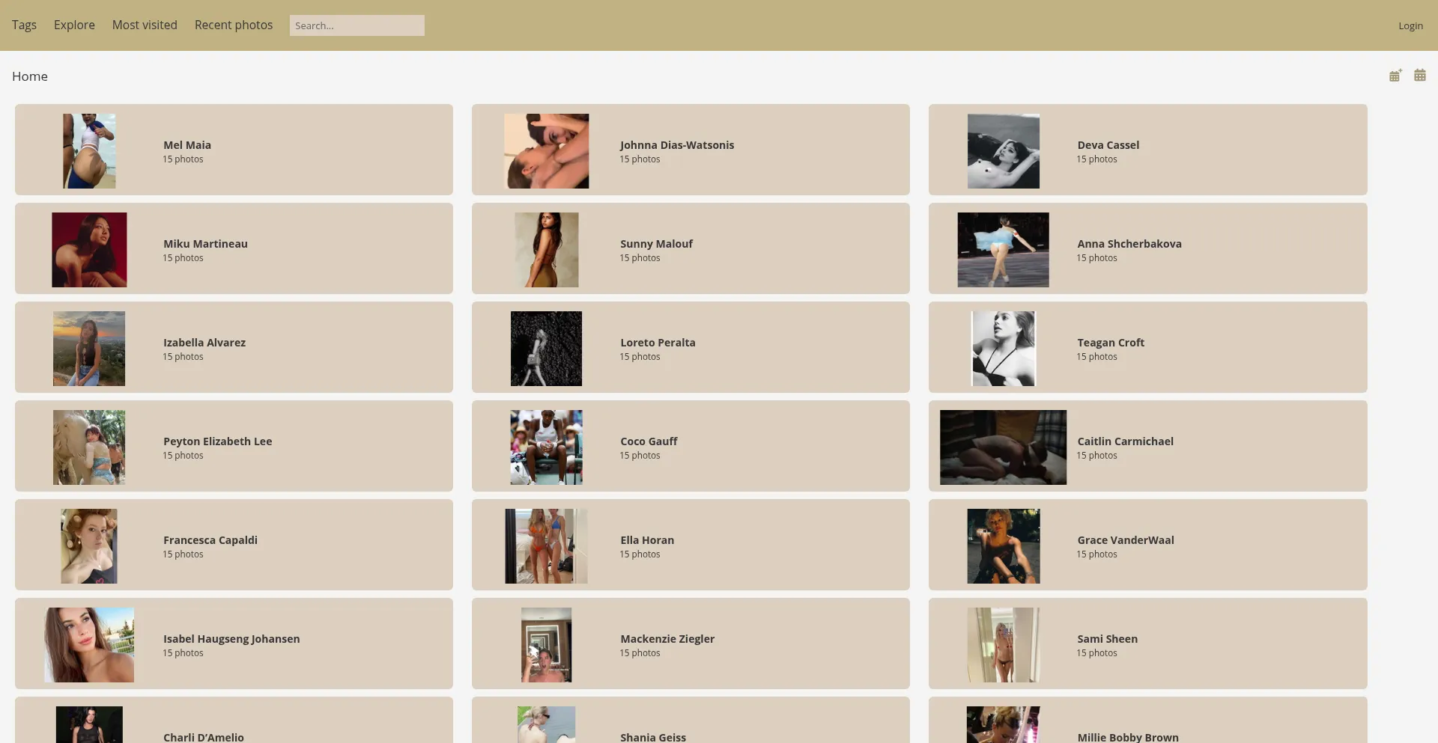Open the Isabel Haugseng Johansen album title

point(231,639)
